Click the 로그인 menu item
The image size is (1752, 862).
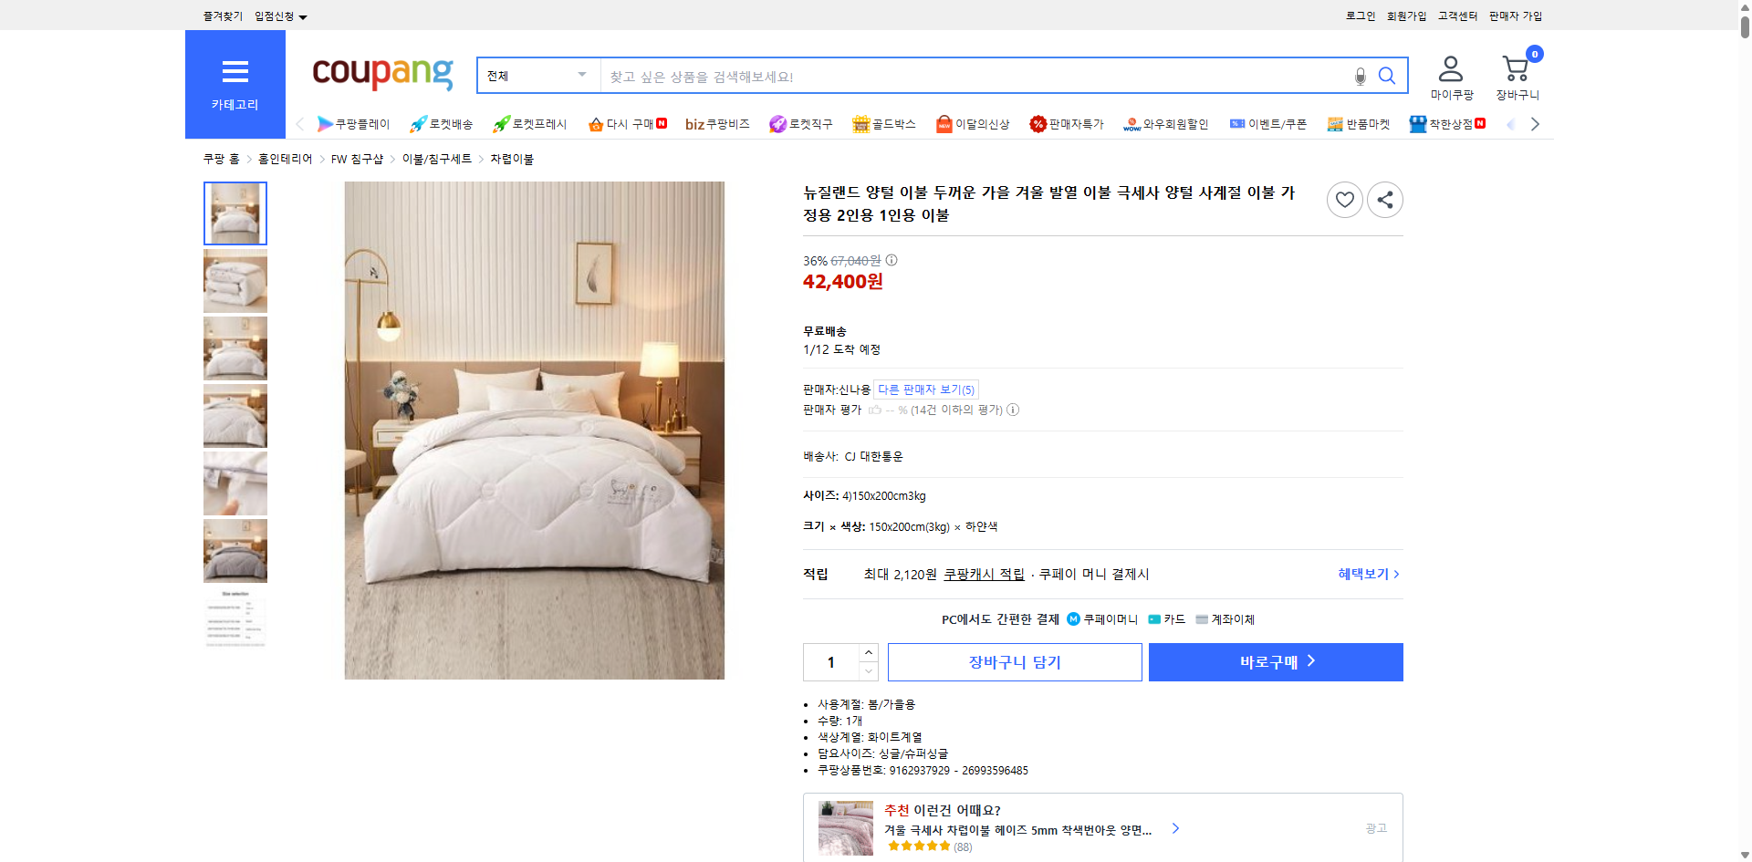coord(1359,16)
